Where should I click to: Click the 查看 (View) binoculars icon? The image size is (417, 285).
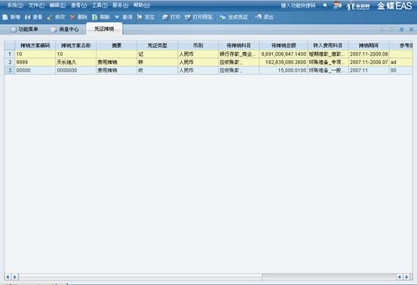click(28, 17)
